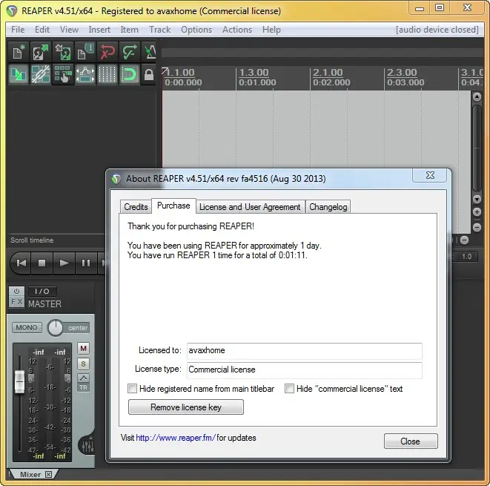This screenshot has width=490, height=486.
Task: Toggle the metronome toolbar icon
Action: 150,52
